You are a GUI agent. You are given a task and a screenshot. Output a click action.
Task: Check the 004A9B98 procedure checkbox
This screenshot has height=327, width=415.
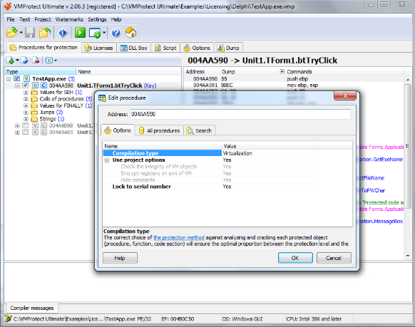click(x=26, y=125)
